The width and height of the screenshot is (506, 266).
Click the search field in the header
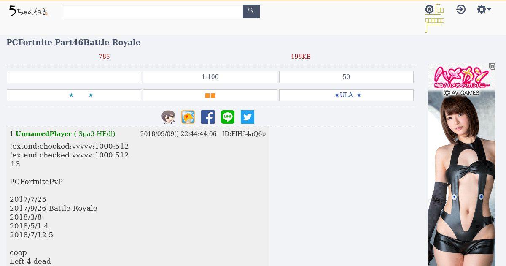point(152,11)
